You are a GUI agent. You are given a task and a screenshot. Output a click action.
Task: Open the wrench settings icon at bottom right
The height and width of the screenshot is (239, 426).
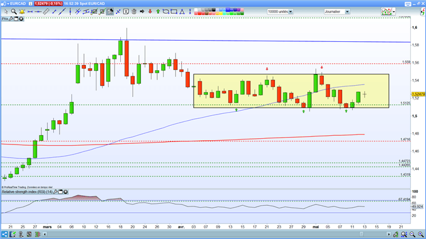[x=395, y=235]
